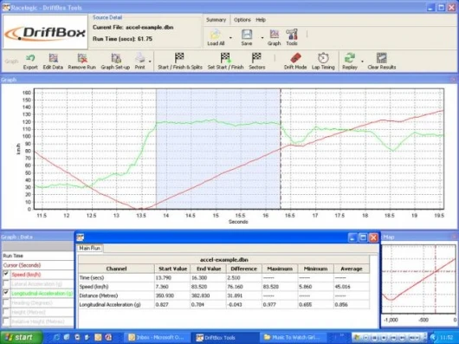Image resolution: width=459 pixels, height=344 pixels.
Task: Click the Speed End Value cell 83.520
Action: click(x=208, y=287)
